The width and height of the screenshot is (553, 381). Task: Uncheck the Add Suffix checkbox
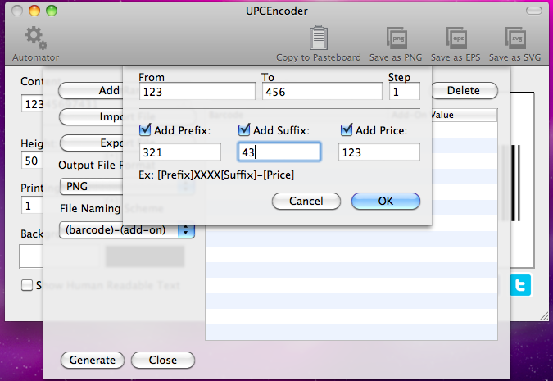[244, 129]
